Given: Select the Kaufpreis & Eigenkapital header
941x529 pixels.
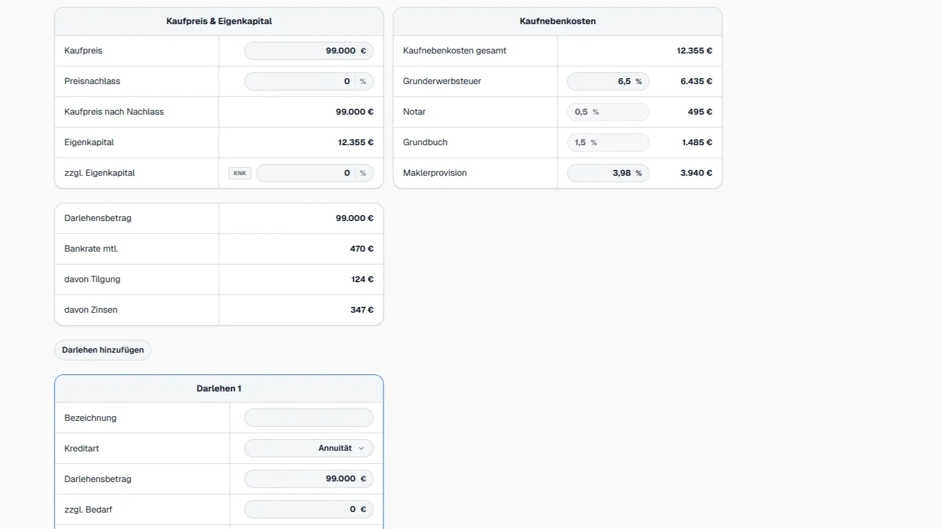Looking at the screenshot, I should tap(219, 21).
